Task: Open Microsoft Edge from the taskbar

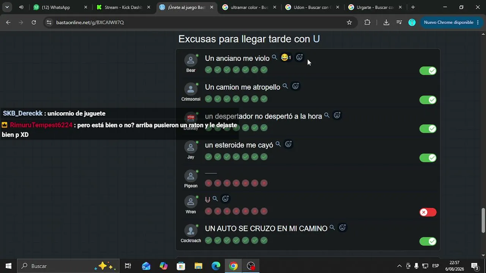Action: click(216, 266)
